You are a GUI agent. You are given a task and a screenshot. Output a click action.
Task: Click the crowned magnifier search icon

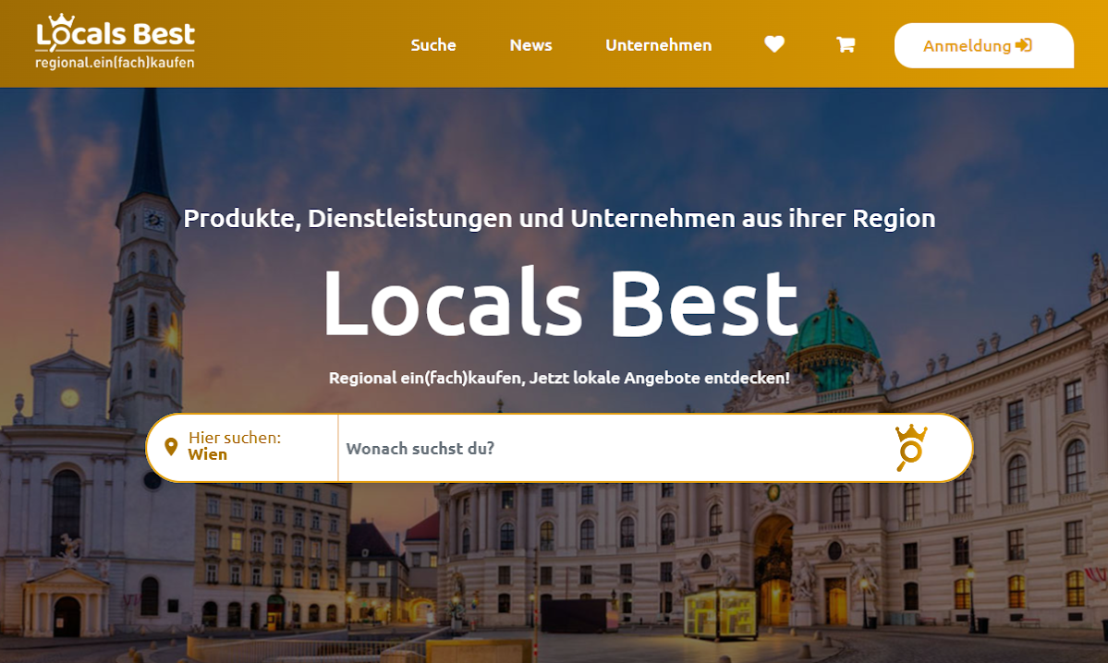(911, 448)
